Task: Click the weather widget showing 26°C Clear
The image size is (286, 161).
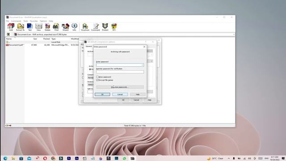Action: coord(215,158)
